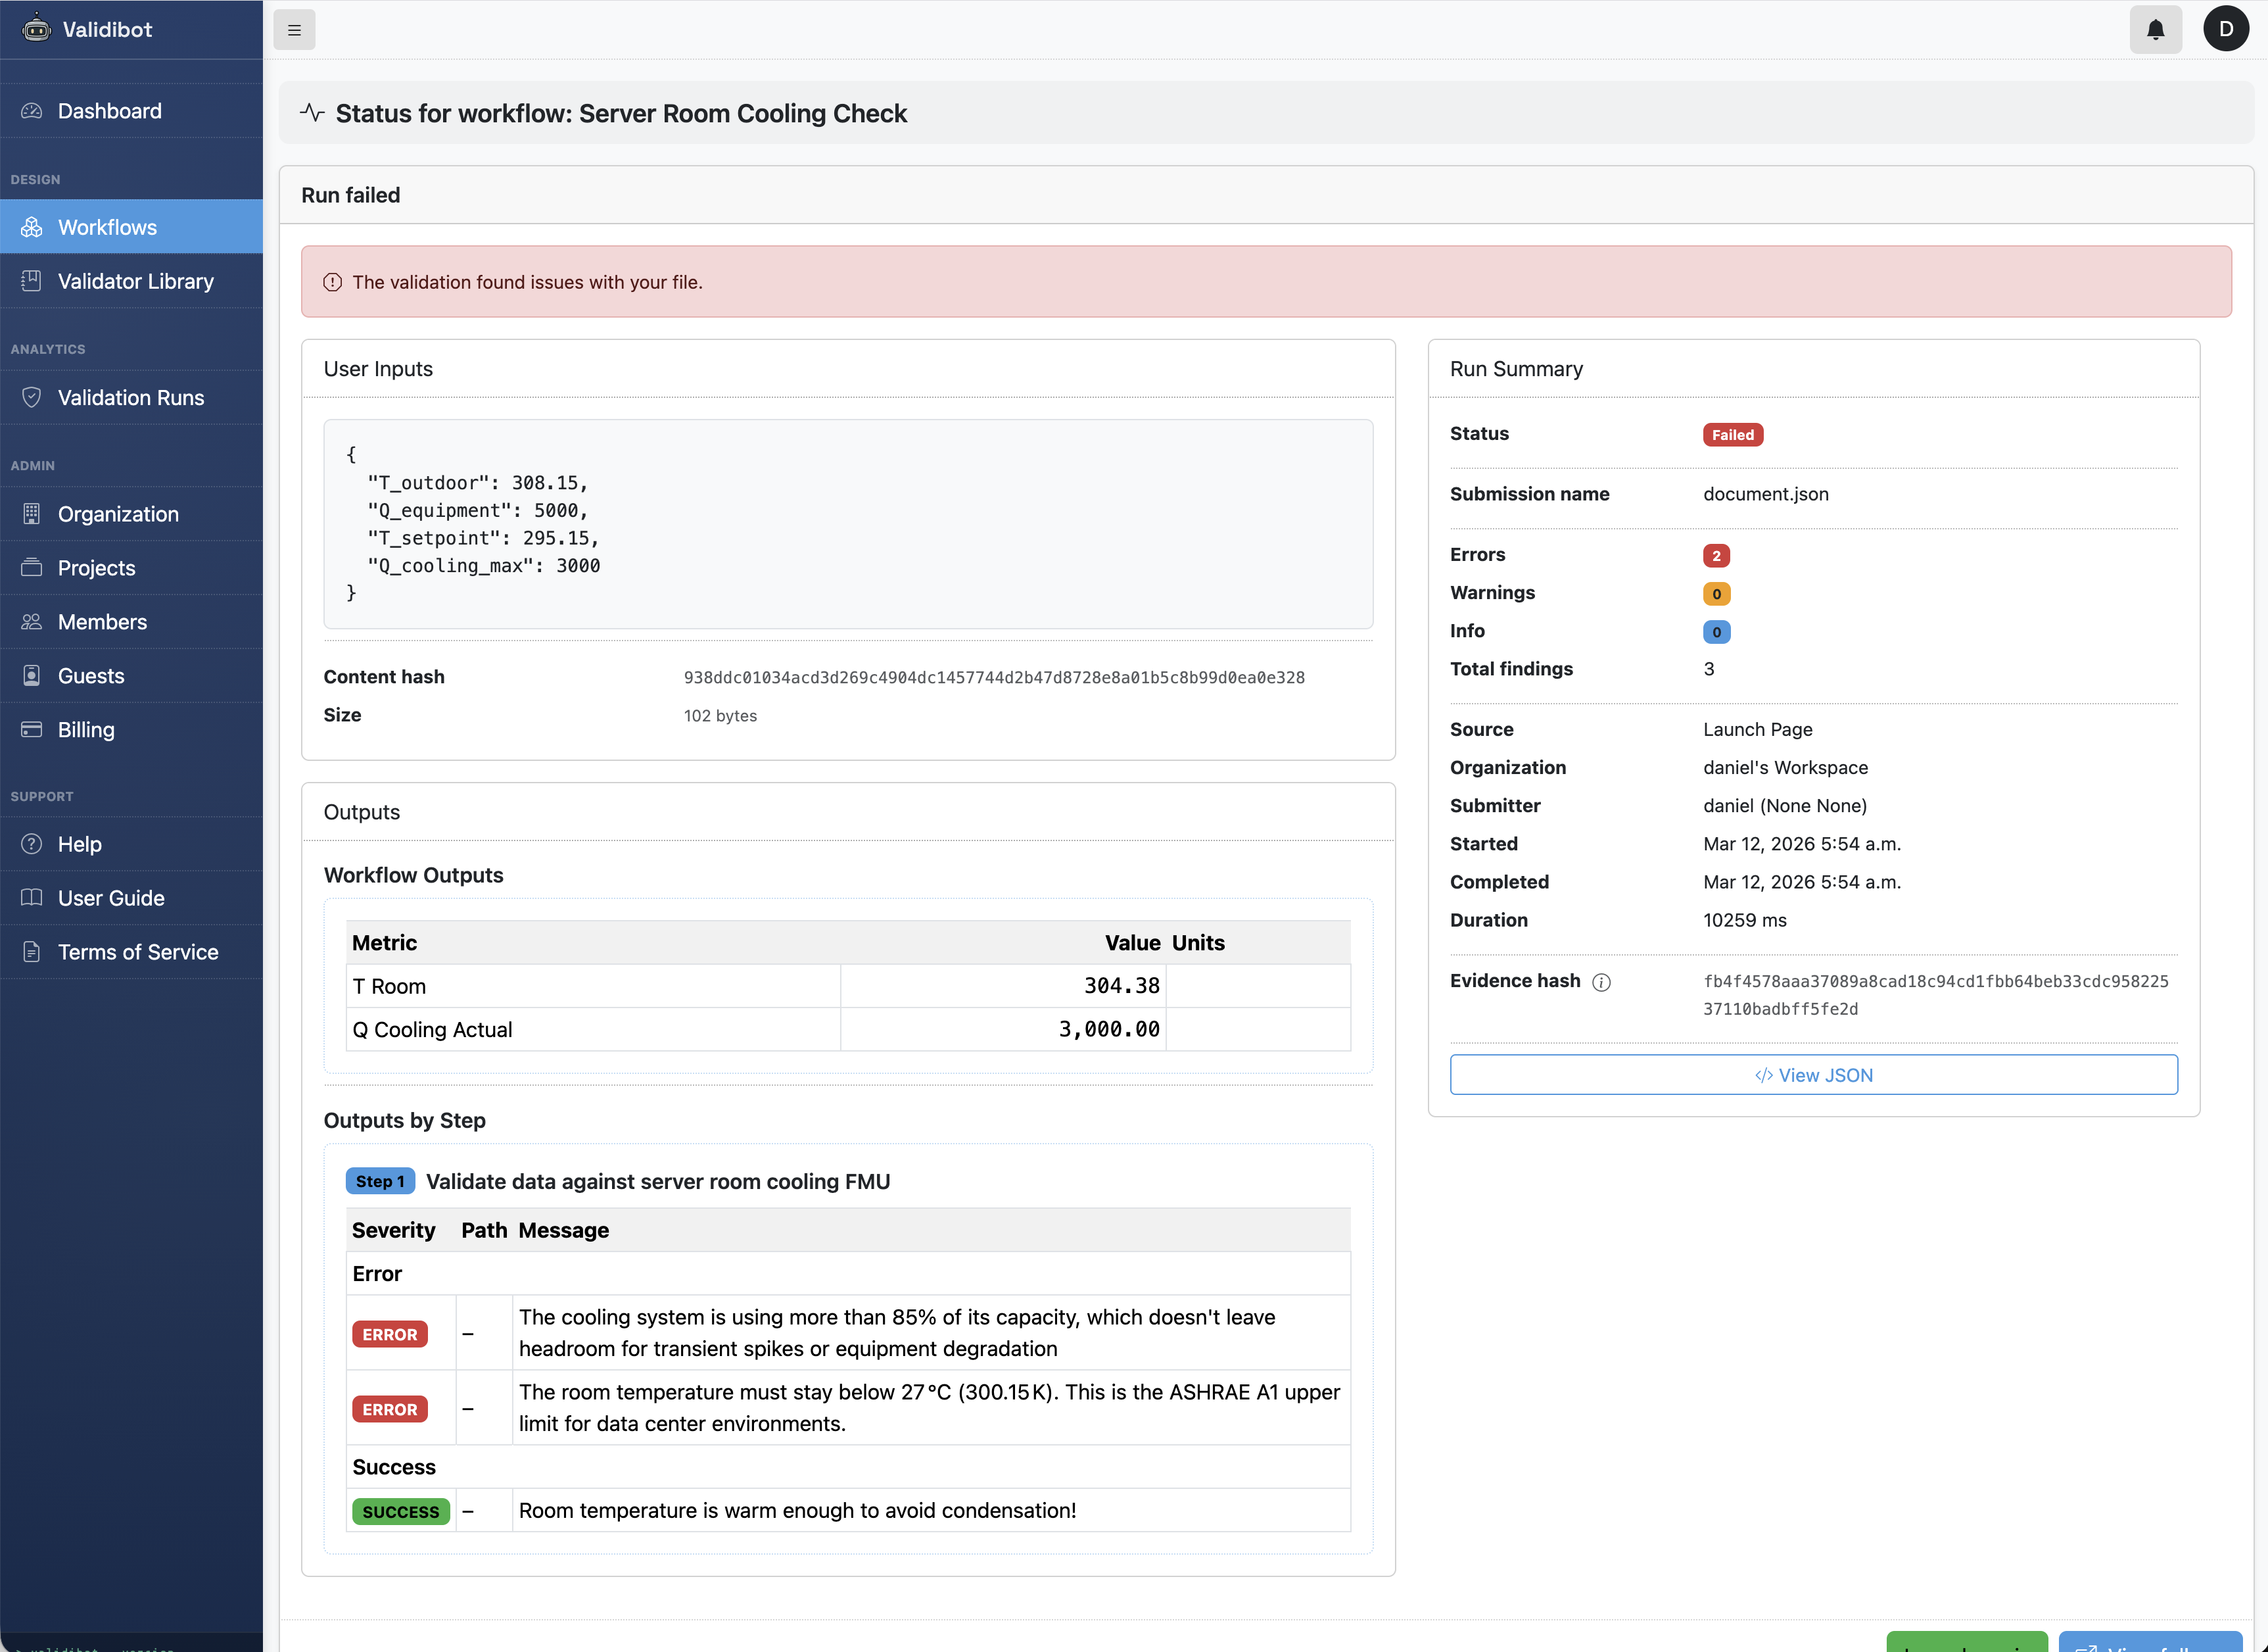This screenshot has height=1652, width=2268.
Task: Click the Help question mark icon
Action: pyautogui.click(x=31, y=844)
